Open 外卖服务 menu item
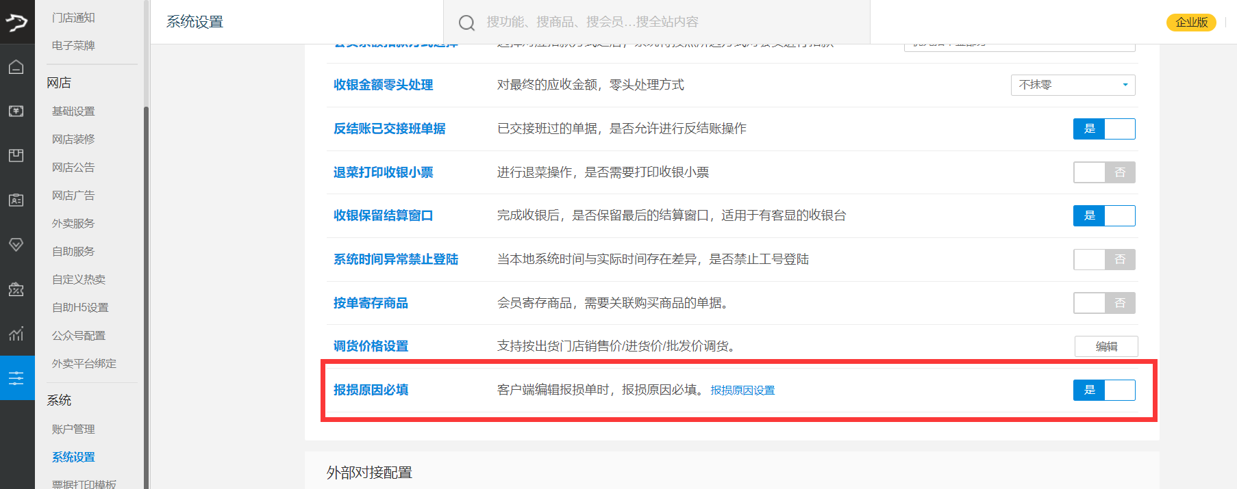The image size is (1237, 489). pyautogui.click(x=73, y=223)
